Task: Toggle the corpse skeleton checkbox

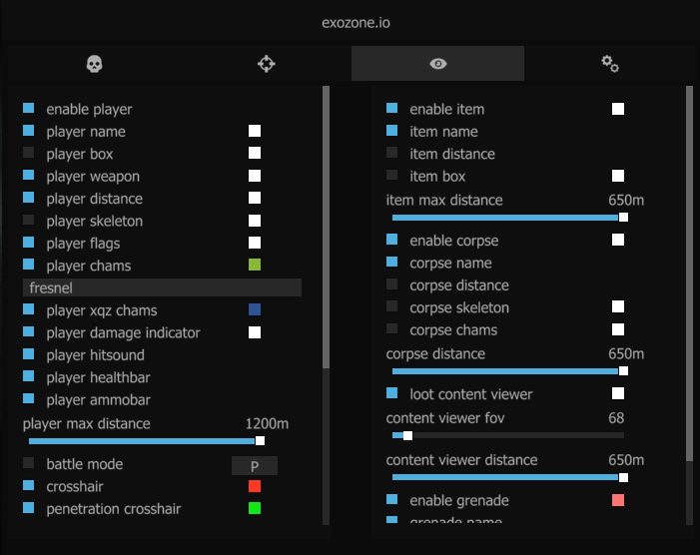Action: pos(391,307)
